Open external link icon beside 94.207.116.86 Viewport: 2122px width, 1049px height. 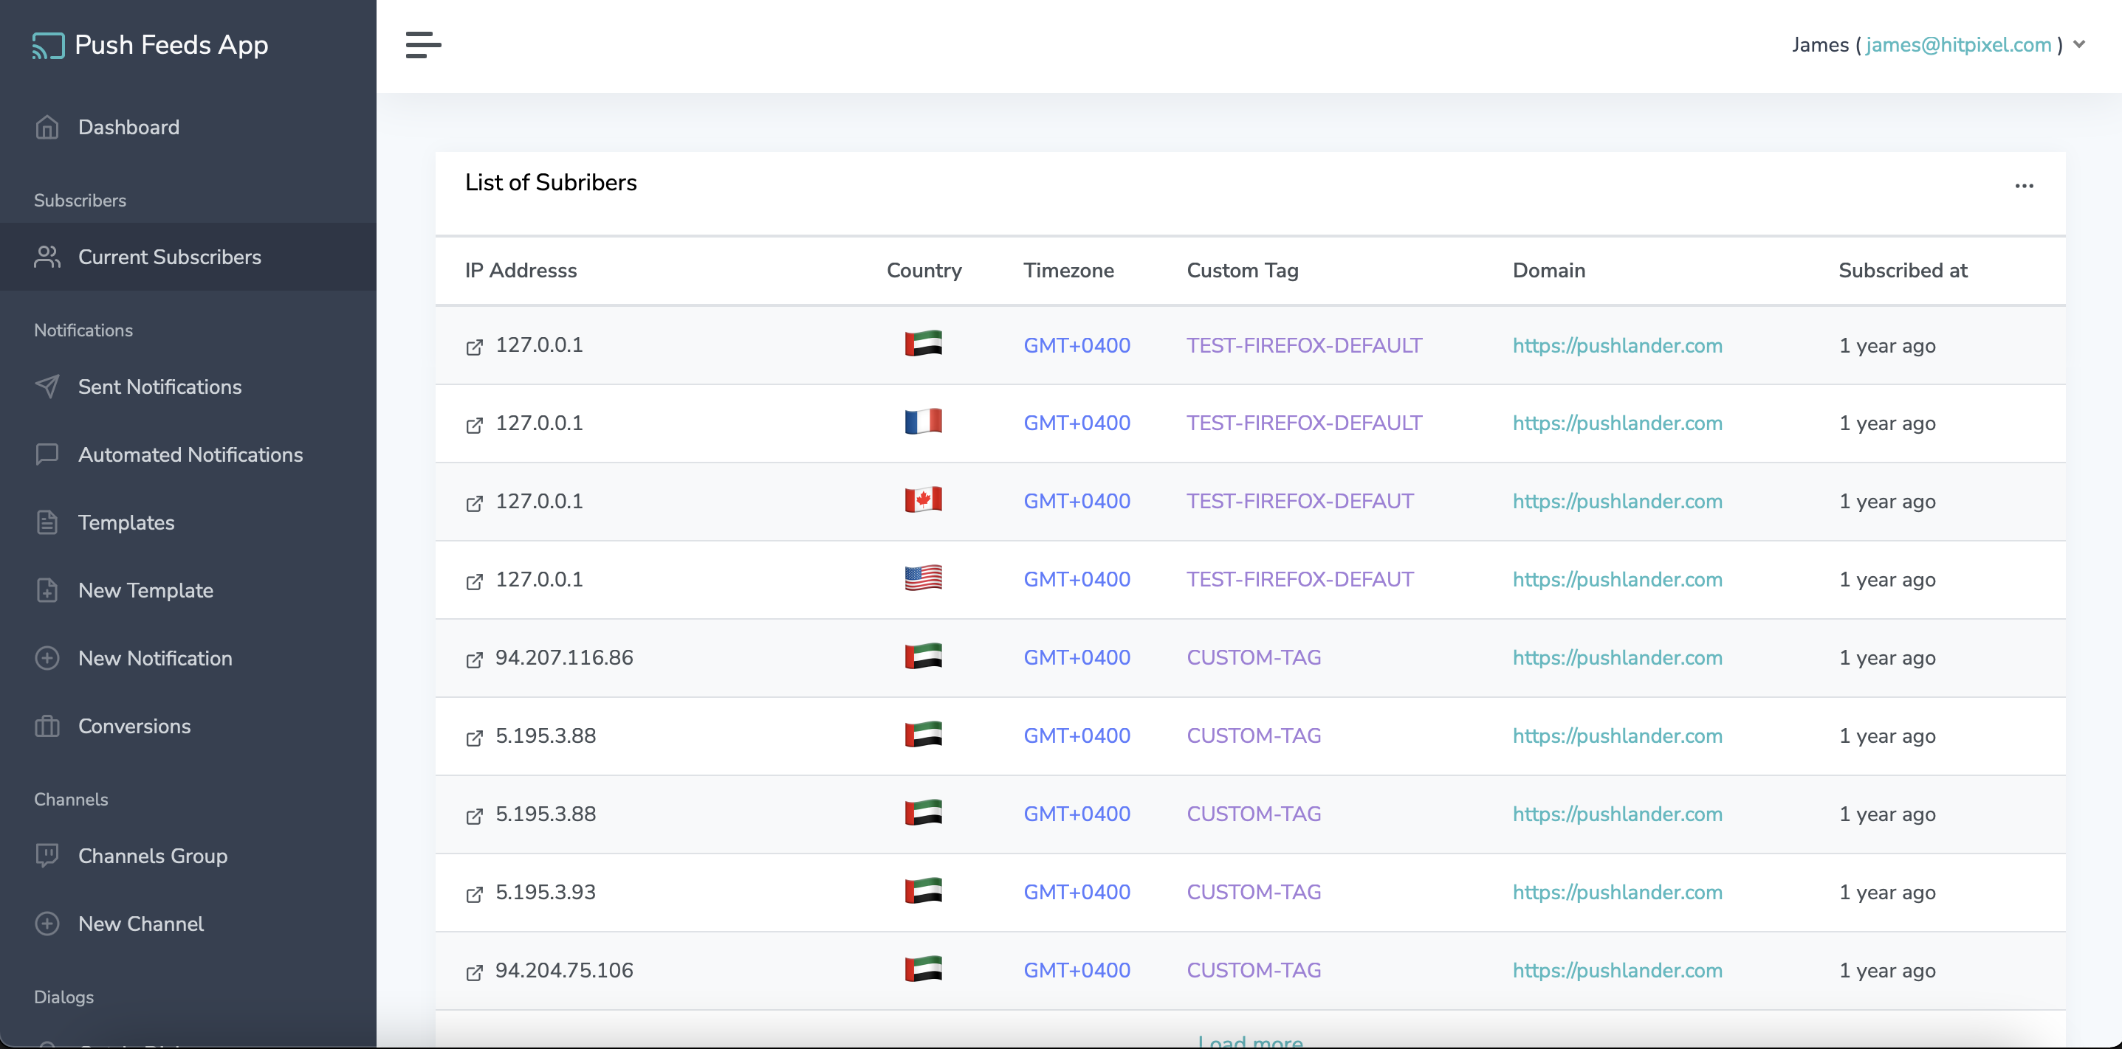pos(475,659)
